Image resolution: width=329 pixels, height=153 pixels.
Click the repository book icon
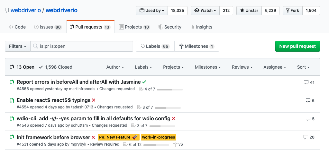click(7, 10)
